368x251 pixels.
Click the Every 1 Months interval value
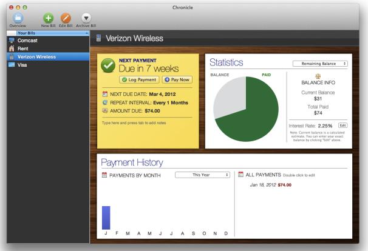click(171, 102)
